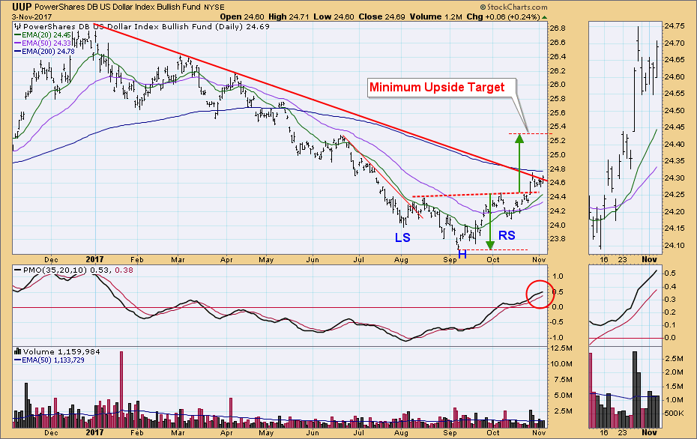Screen dimensions: 697x439
Task: Click the LS left shoulder label
Action: (402, 237)
